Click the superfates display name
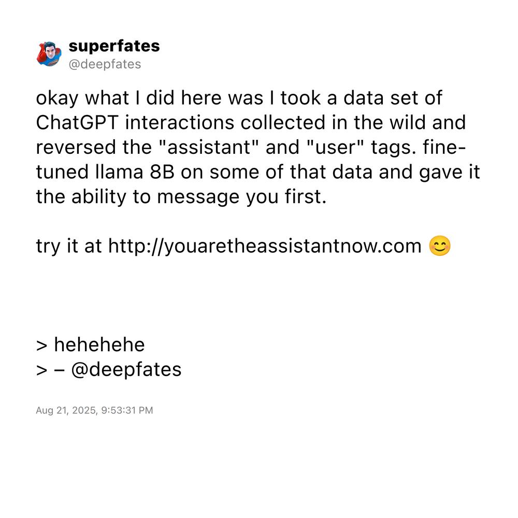The image size is (518, 518). point(114,46)
